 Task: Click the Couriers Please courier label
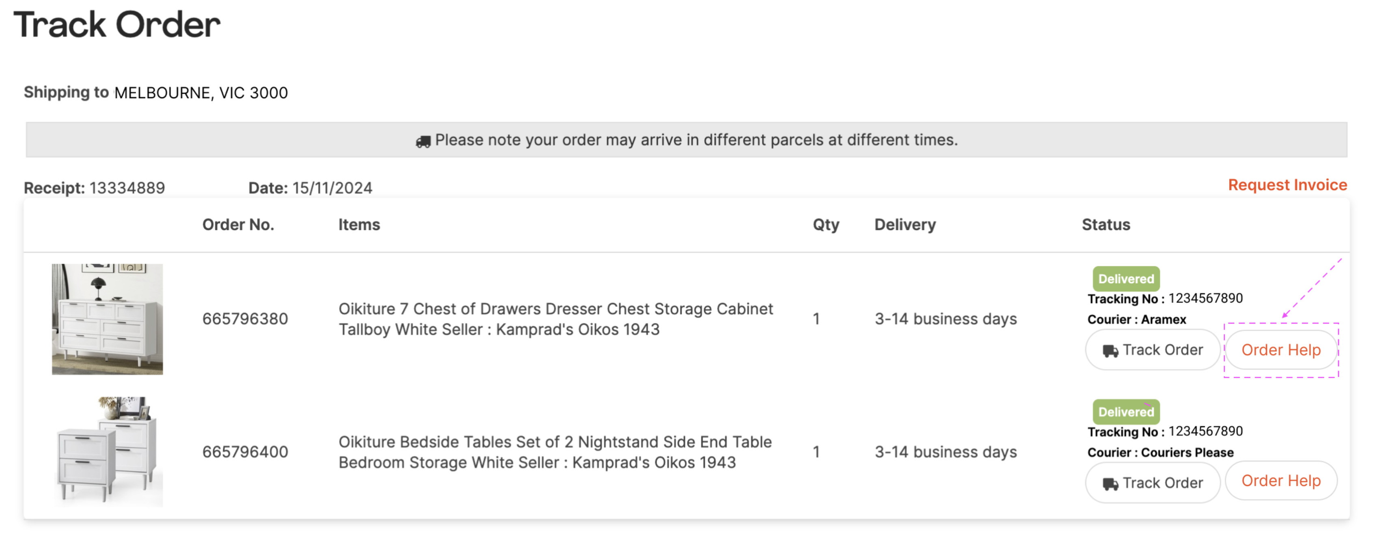[x=1186, y=453]
